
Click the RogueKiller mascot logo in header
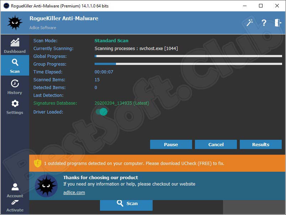coord(15,23)
